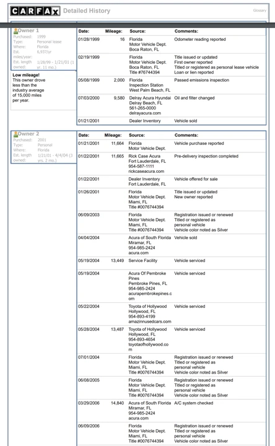Select the date '06/08/2005'
275x446 pixels.
89,380
